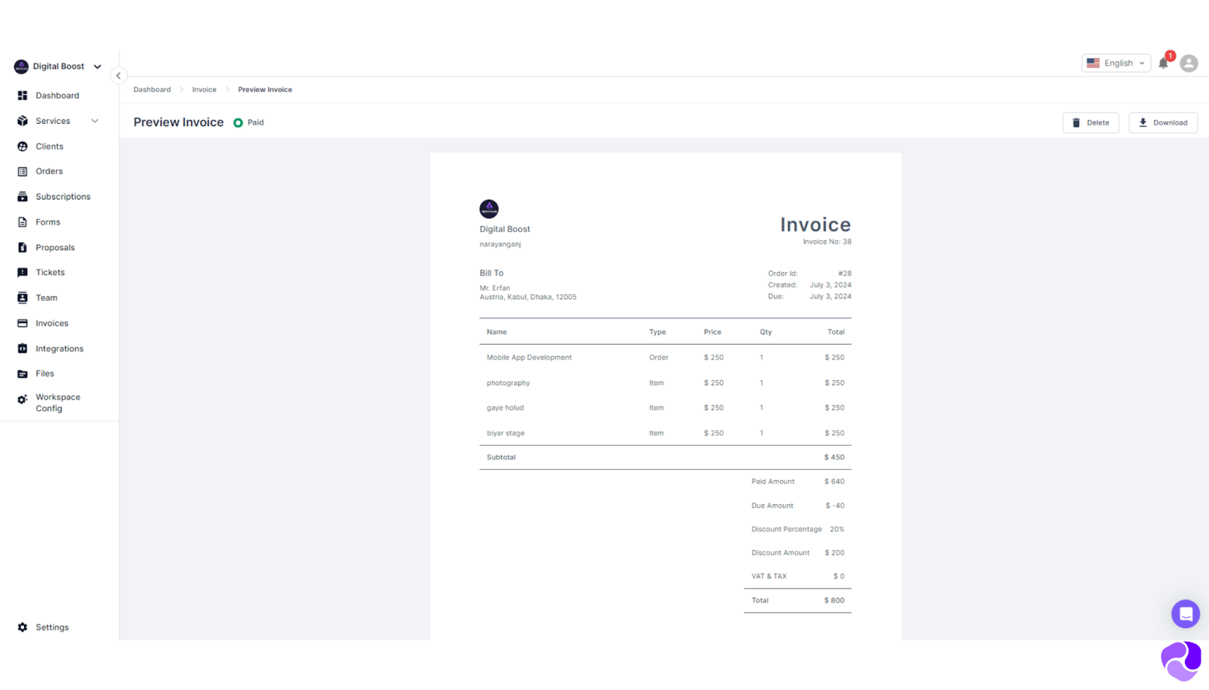Delete this invoice
Image resolution: width=1209 pixels, height=690 pixels.
point(1090,122)
